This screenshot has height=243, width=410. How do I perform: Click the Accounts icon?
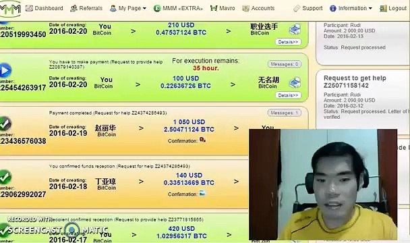coord(245,8)
